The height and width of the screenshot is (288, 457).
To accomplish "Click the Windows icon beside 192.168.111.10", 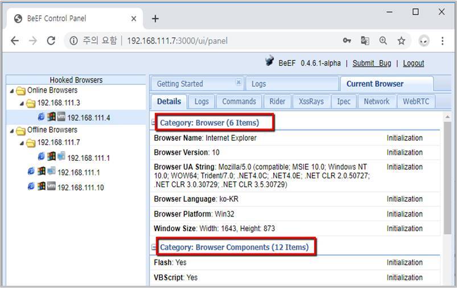I will [x=42, y=186].
